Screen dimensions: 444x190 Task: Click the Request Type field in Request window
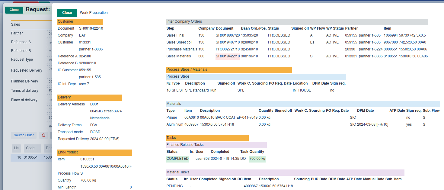[50, 60]
